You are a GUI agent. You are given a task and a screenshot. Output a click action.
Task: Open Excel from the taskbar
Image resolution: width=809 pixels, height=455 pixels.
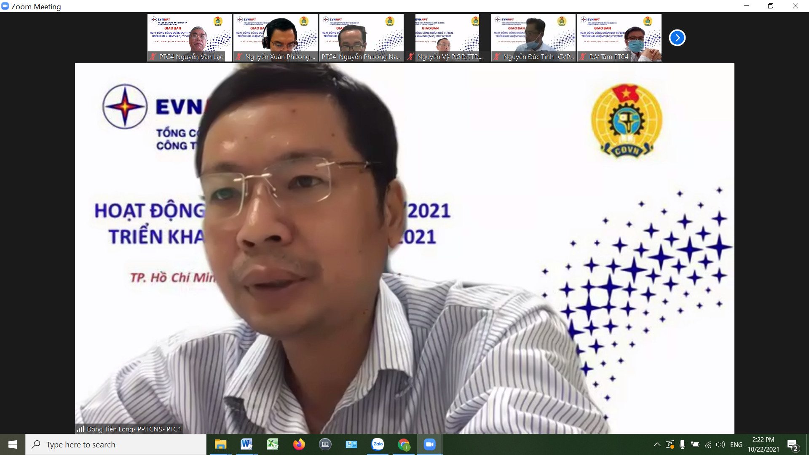tap(273, 444)
